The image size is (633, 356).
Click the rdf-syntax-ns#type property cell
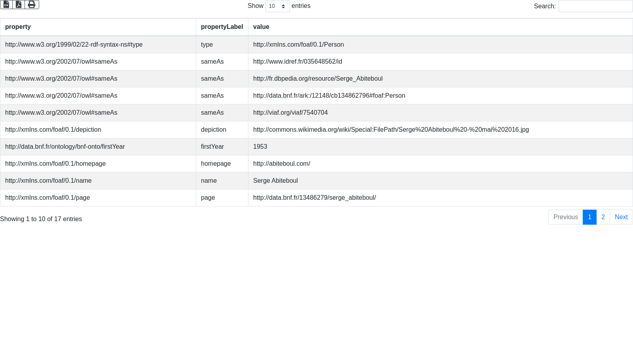pyautogui.click(x=74, y=45)
